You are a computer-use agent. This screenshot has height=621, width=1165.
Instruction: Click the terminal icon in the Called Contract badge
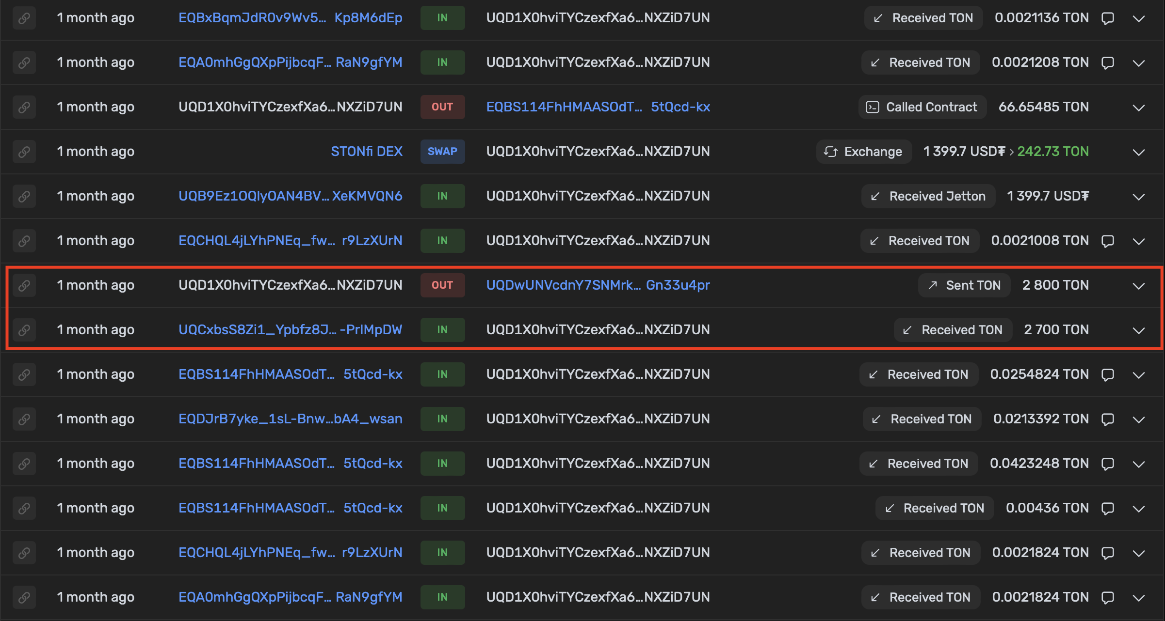click(x=873, y=107)
